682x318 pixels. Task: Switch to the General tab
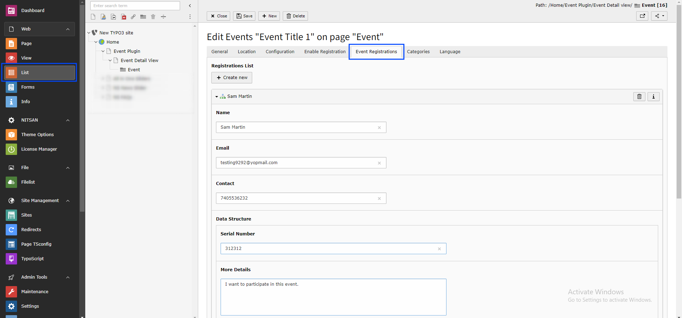[x=220, y=52]
